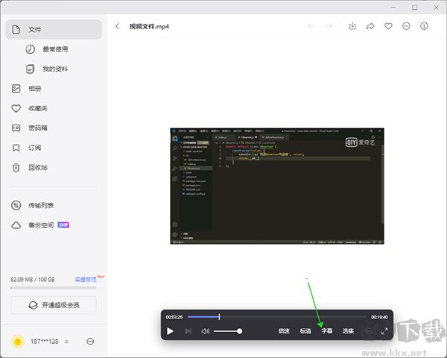Mute the video volume
The width and height of the screenshot is (447, 358).
206,331
